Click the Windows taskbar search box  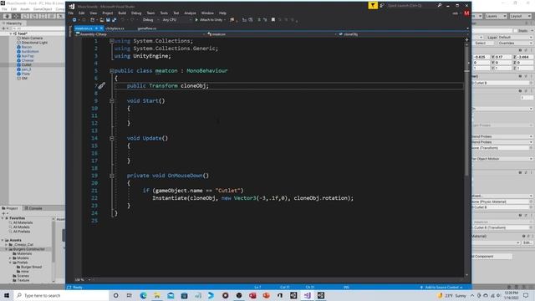(61, 295)
